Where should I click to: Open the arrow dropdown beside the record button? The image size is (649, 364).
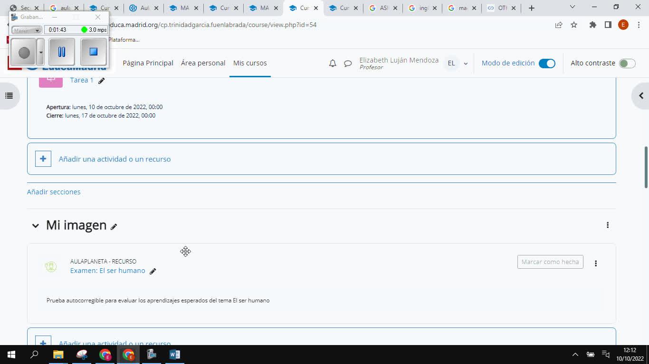(x=41, y=53)
